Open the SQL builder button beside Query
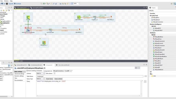Viewport: 176px width, 99px height. point(145,81)
